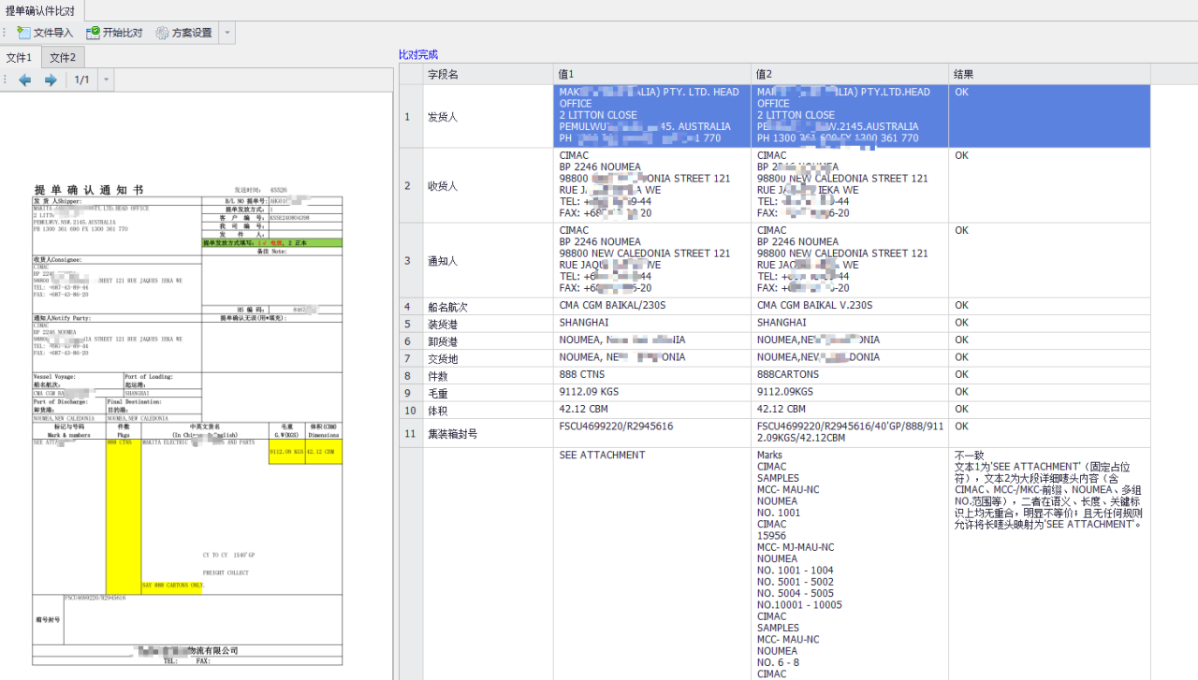Start comparison with 开始比对 icon

point(94,33)
